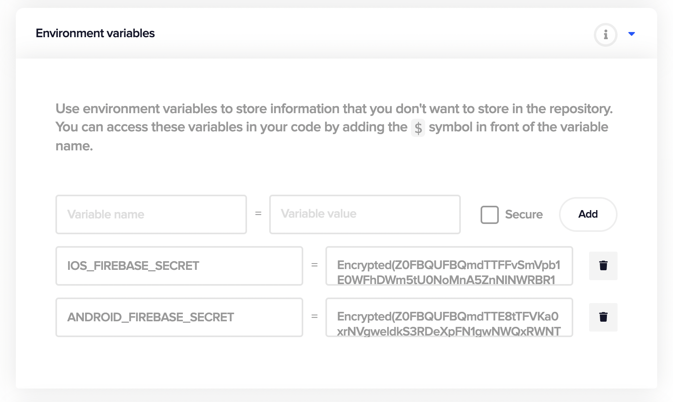Click the Secure label text

(523, 214)
